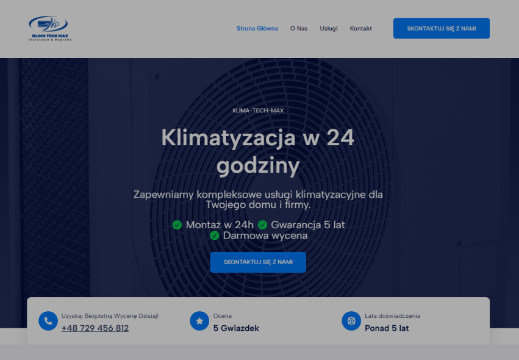The width and height of the screenshot is (519, 360).
Task: Click the Zapewniamy kompleksowe usługi description paragraph
Action: pyautogui.click(x=258, y=200)
